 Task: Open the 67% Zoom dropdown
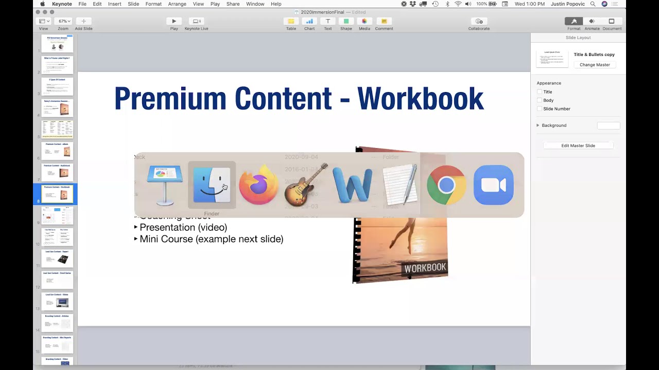pyautogui.click(x=64, y=21)
